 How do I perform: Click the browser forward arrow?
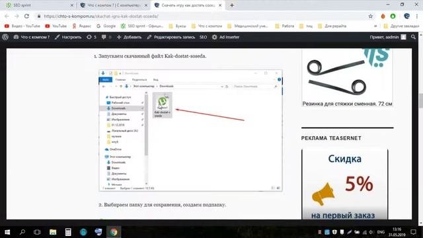coord(17,16)
